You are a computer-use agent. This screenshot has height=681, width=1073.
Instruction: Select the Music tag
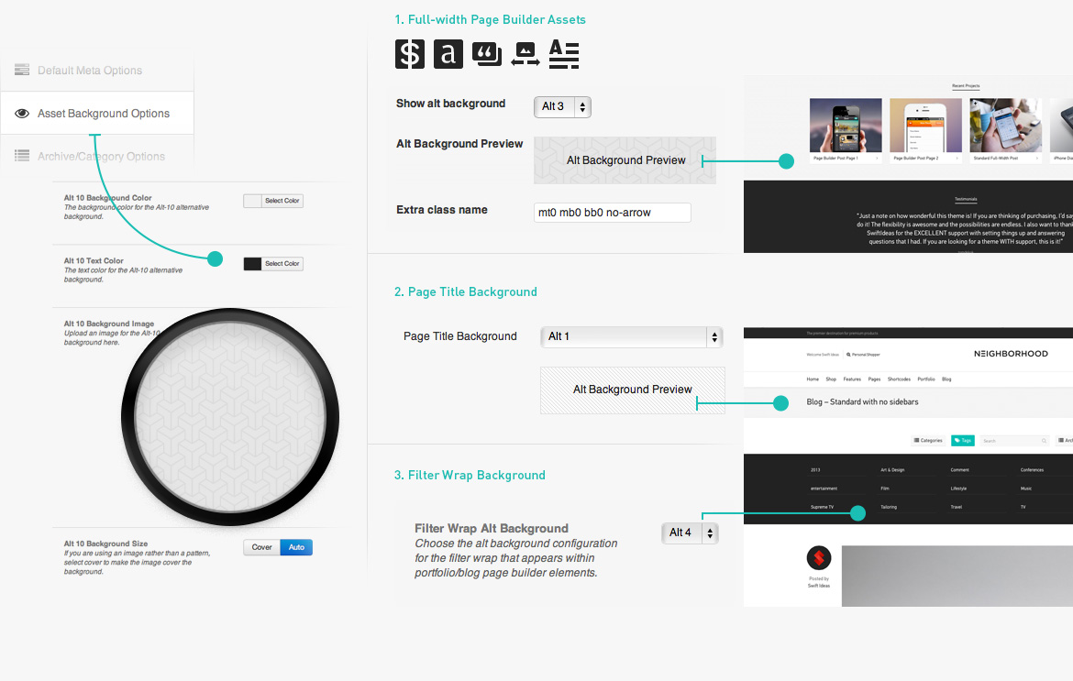tap(1026, 489)
